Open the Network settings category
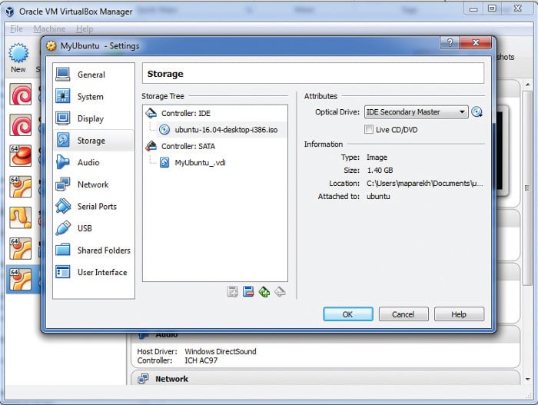Image resolution: width=538 pixels, height=405 pixels. point(92,184)
